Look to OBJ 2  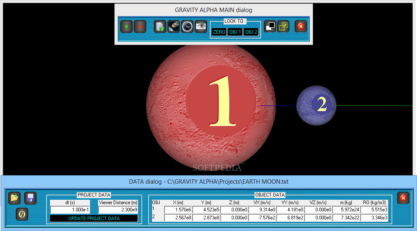[x=251, y=32]
